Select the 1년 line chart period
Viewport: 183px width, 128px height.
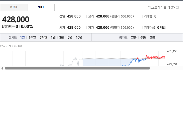click(x=53, y=37)
